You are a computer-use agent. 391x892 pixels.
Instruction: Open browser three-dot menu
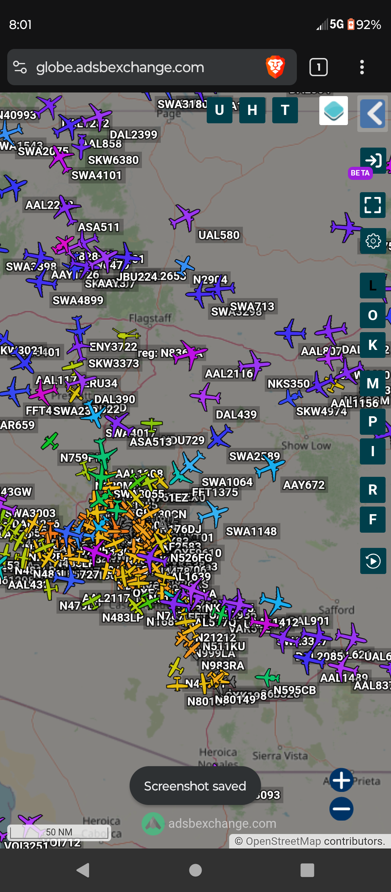tap(362, 67)
